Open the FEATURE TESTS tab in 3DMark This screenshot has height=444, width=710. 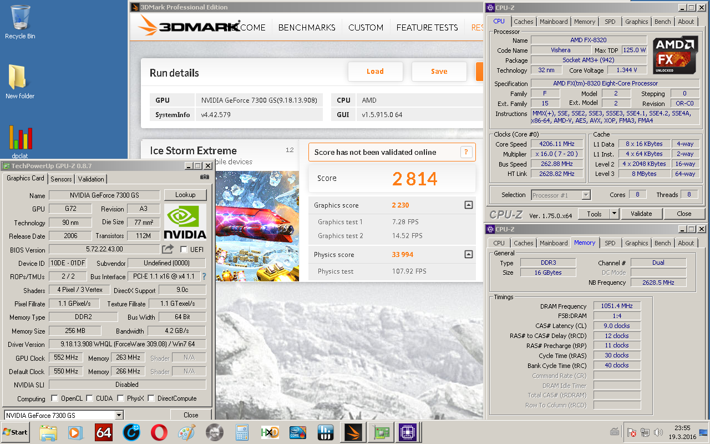point(427,27)
